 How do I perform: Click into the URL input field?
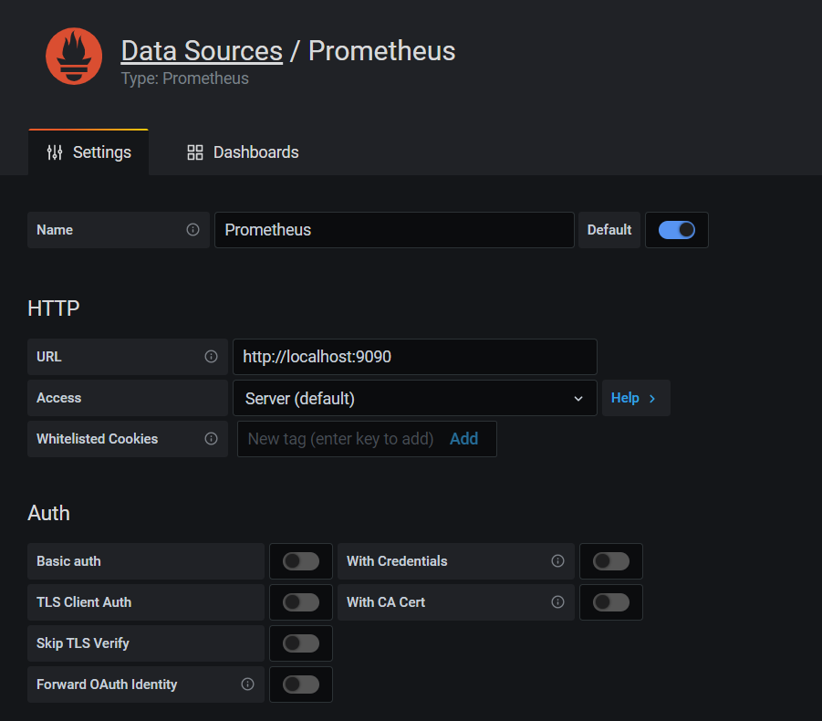tap(415, 357)
